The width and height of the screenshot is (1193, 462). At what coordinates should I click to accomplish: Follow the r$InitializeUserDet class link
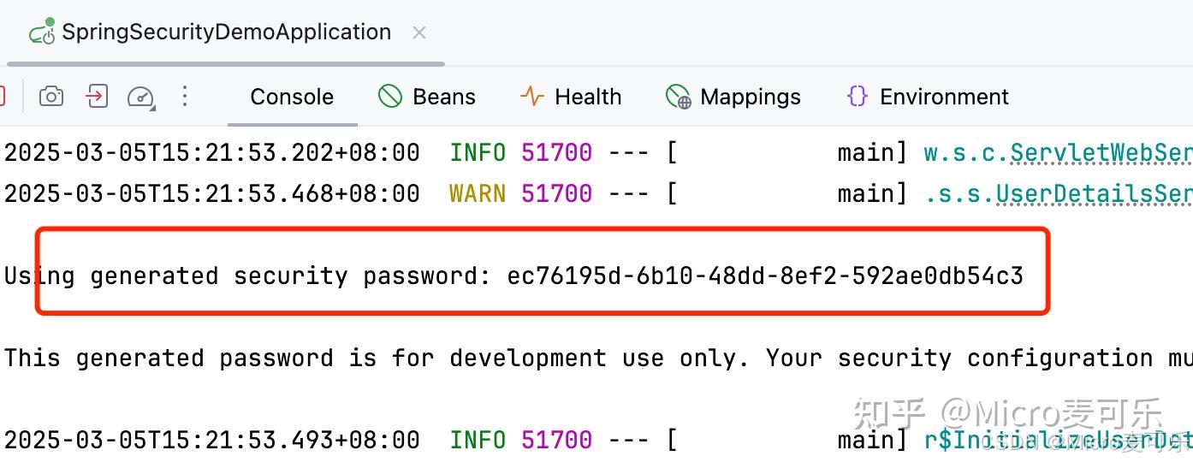pyautogui.click(x=1058, y=440)
